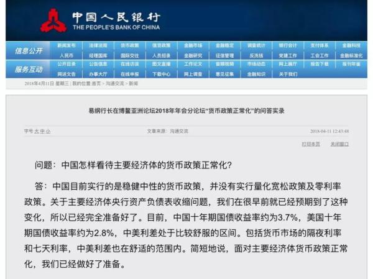Set font size to 小

pyautogui.click(x=48, y=131)
